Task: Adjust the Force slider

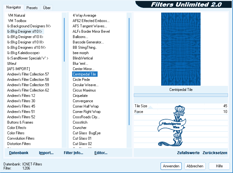Action: click(x=181, y=112)
